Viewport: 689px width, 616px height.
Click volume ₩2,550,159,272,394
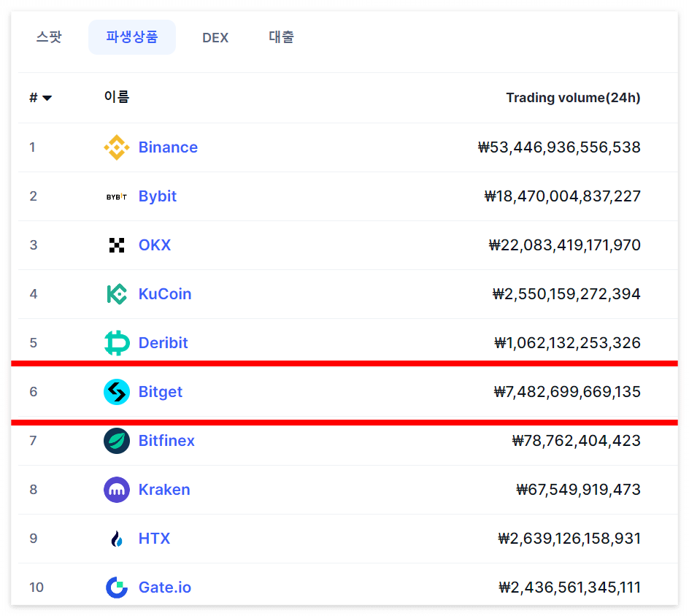pyautogui.click(x=566, y=294)
